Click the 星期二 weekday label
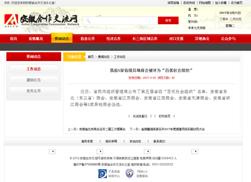The height and width of the screenshot is (182, 251). (x=230, y=25)
